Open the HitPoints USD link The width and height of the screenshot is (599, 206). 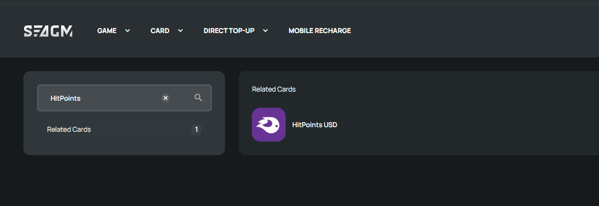[x=315, y=125]
